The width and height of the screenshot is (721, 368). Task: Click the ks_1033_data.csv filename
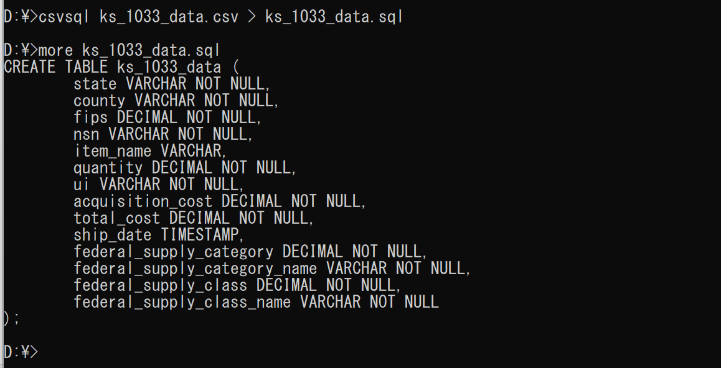coord(169,17)
